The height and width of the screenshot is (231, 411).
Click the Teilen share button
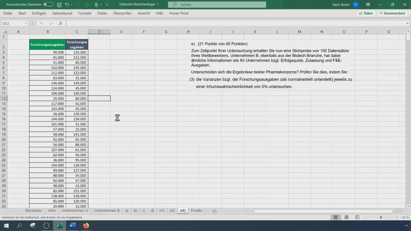click(x=366, y=13)
